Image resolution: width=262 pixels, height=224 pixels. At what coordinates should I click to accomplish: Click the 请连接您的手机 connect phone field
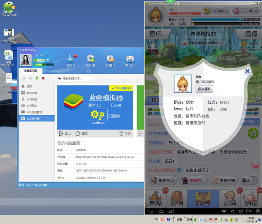[74, 78]
